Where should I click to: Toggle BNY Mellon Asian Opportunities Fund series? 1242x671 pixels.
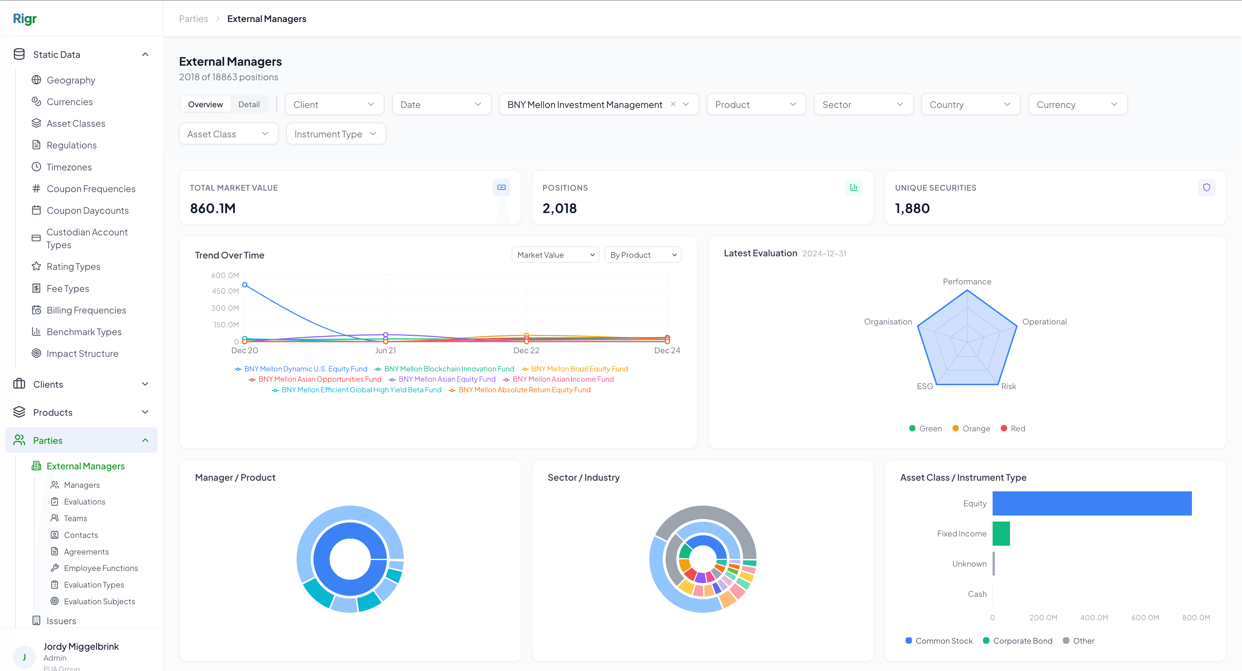point(315,379)
